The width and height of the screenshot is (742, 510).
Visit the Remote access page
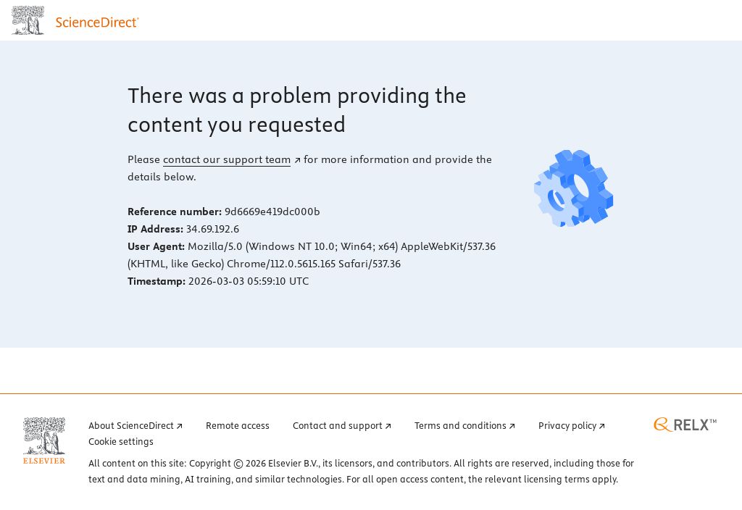238,425
